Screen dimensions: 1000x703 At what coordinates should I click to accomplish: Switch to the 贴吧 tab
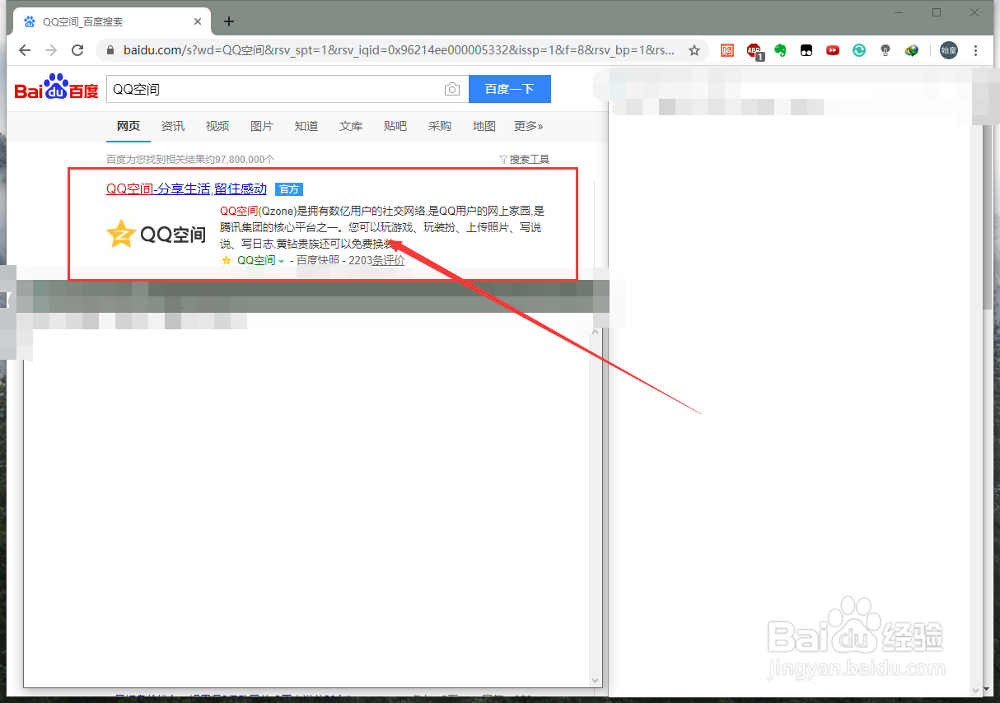(x=395, y=126)
